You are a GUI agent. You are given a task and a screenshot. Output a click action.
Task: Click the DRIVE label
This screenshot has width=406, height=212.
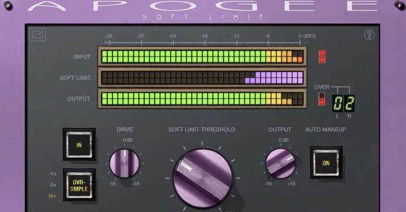pos(125,130)
